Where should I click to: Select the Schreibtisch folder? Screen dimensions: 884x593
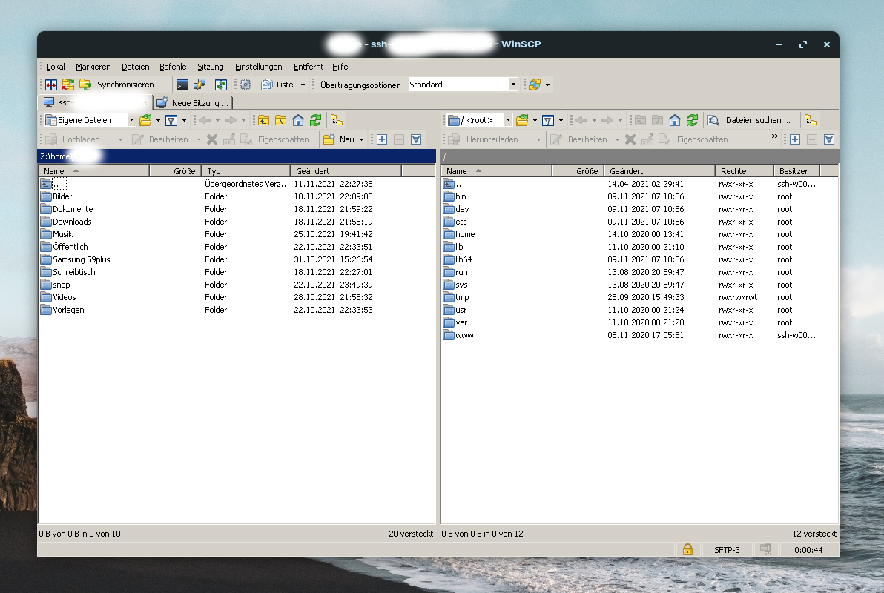(x=74, y=272)
